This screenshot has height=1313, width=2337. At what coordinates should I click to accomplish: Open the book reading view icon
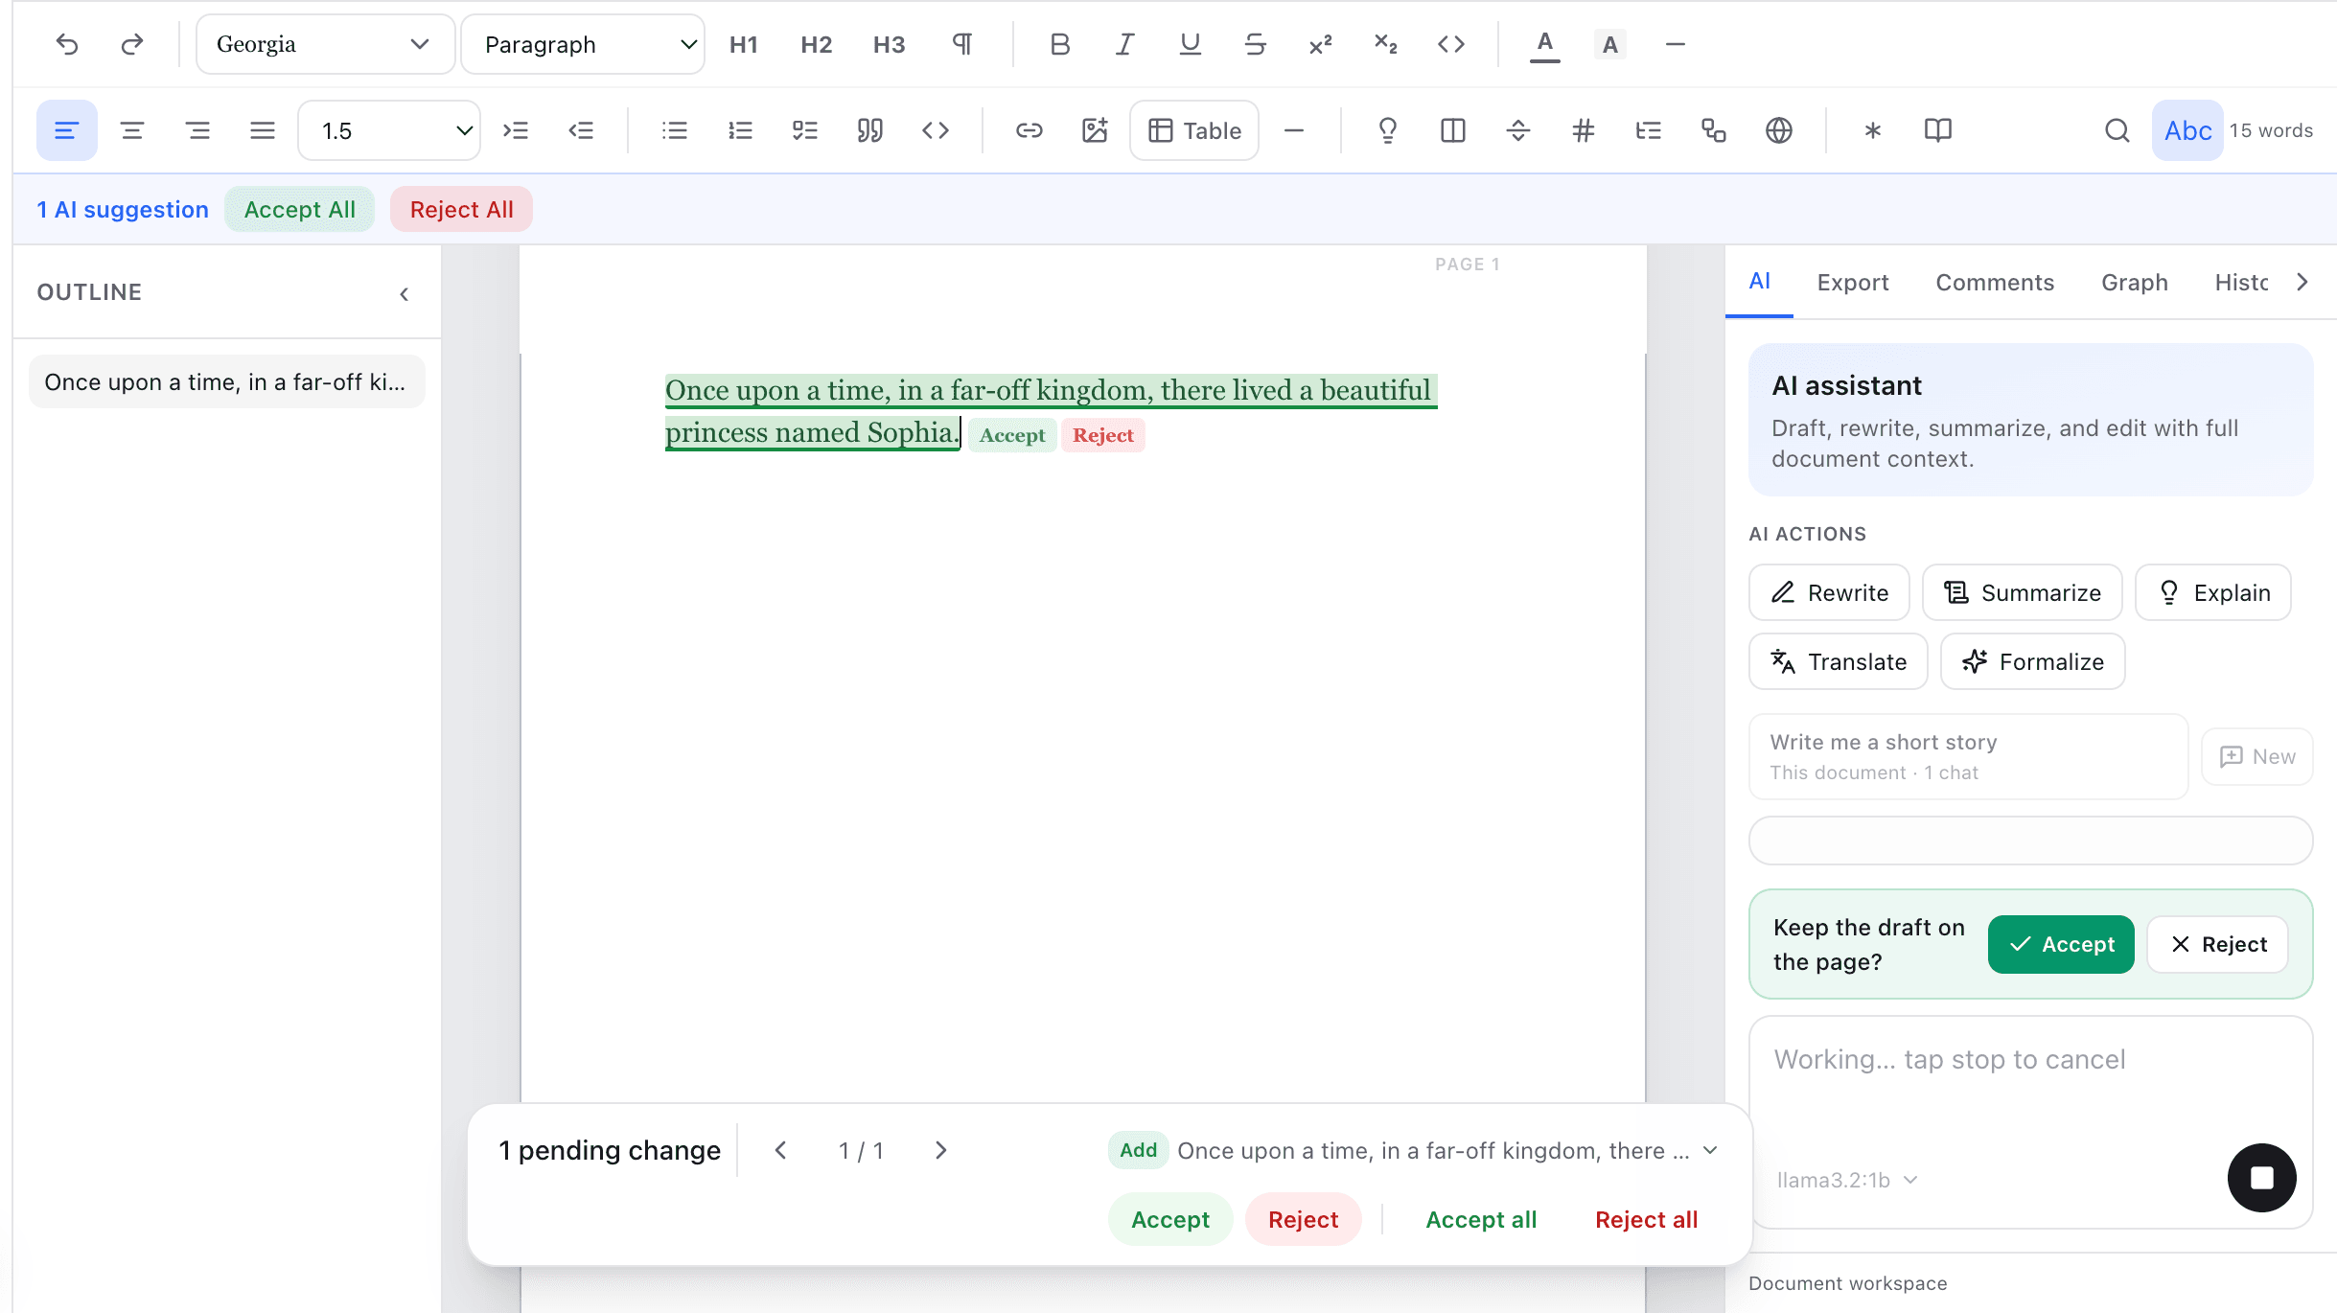click(1938, 130)
